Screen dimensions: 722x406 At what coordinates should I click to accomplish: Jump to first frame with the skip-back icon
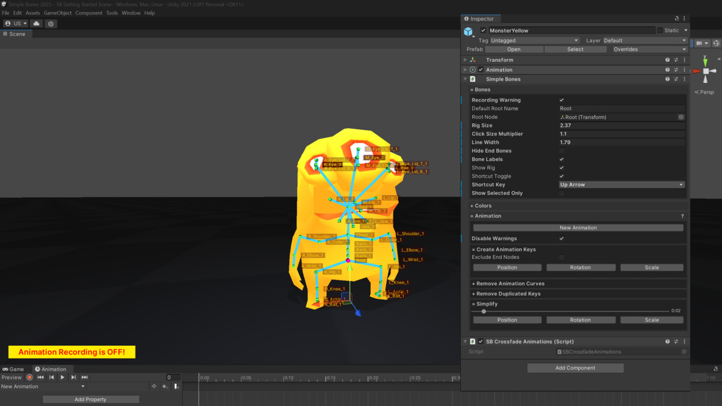(40, 377)
